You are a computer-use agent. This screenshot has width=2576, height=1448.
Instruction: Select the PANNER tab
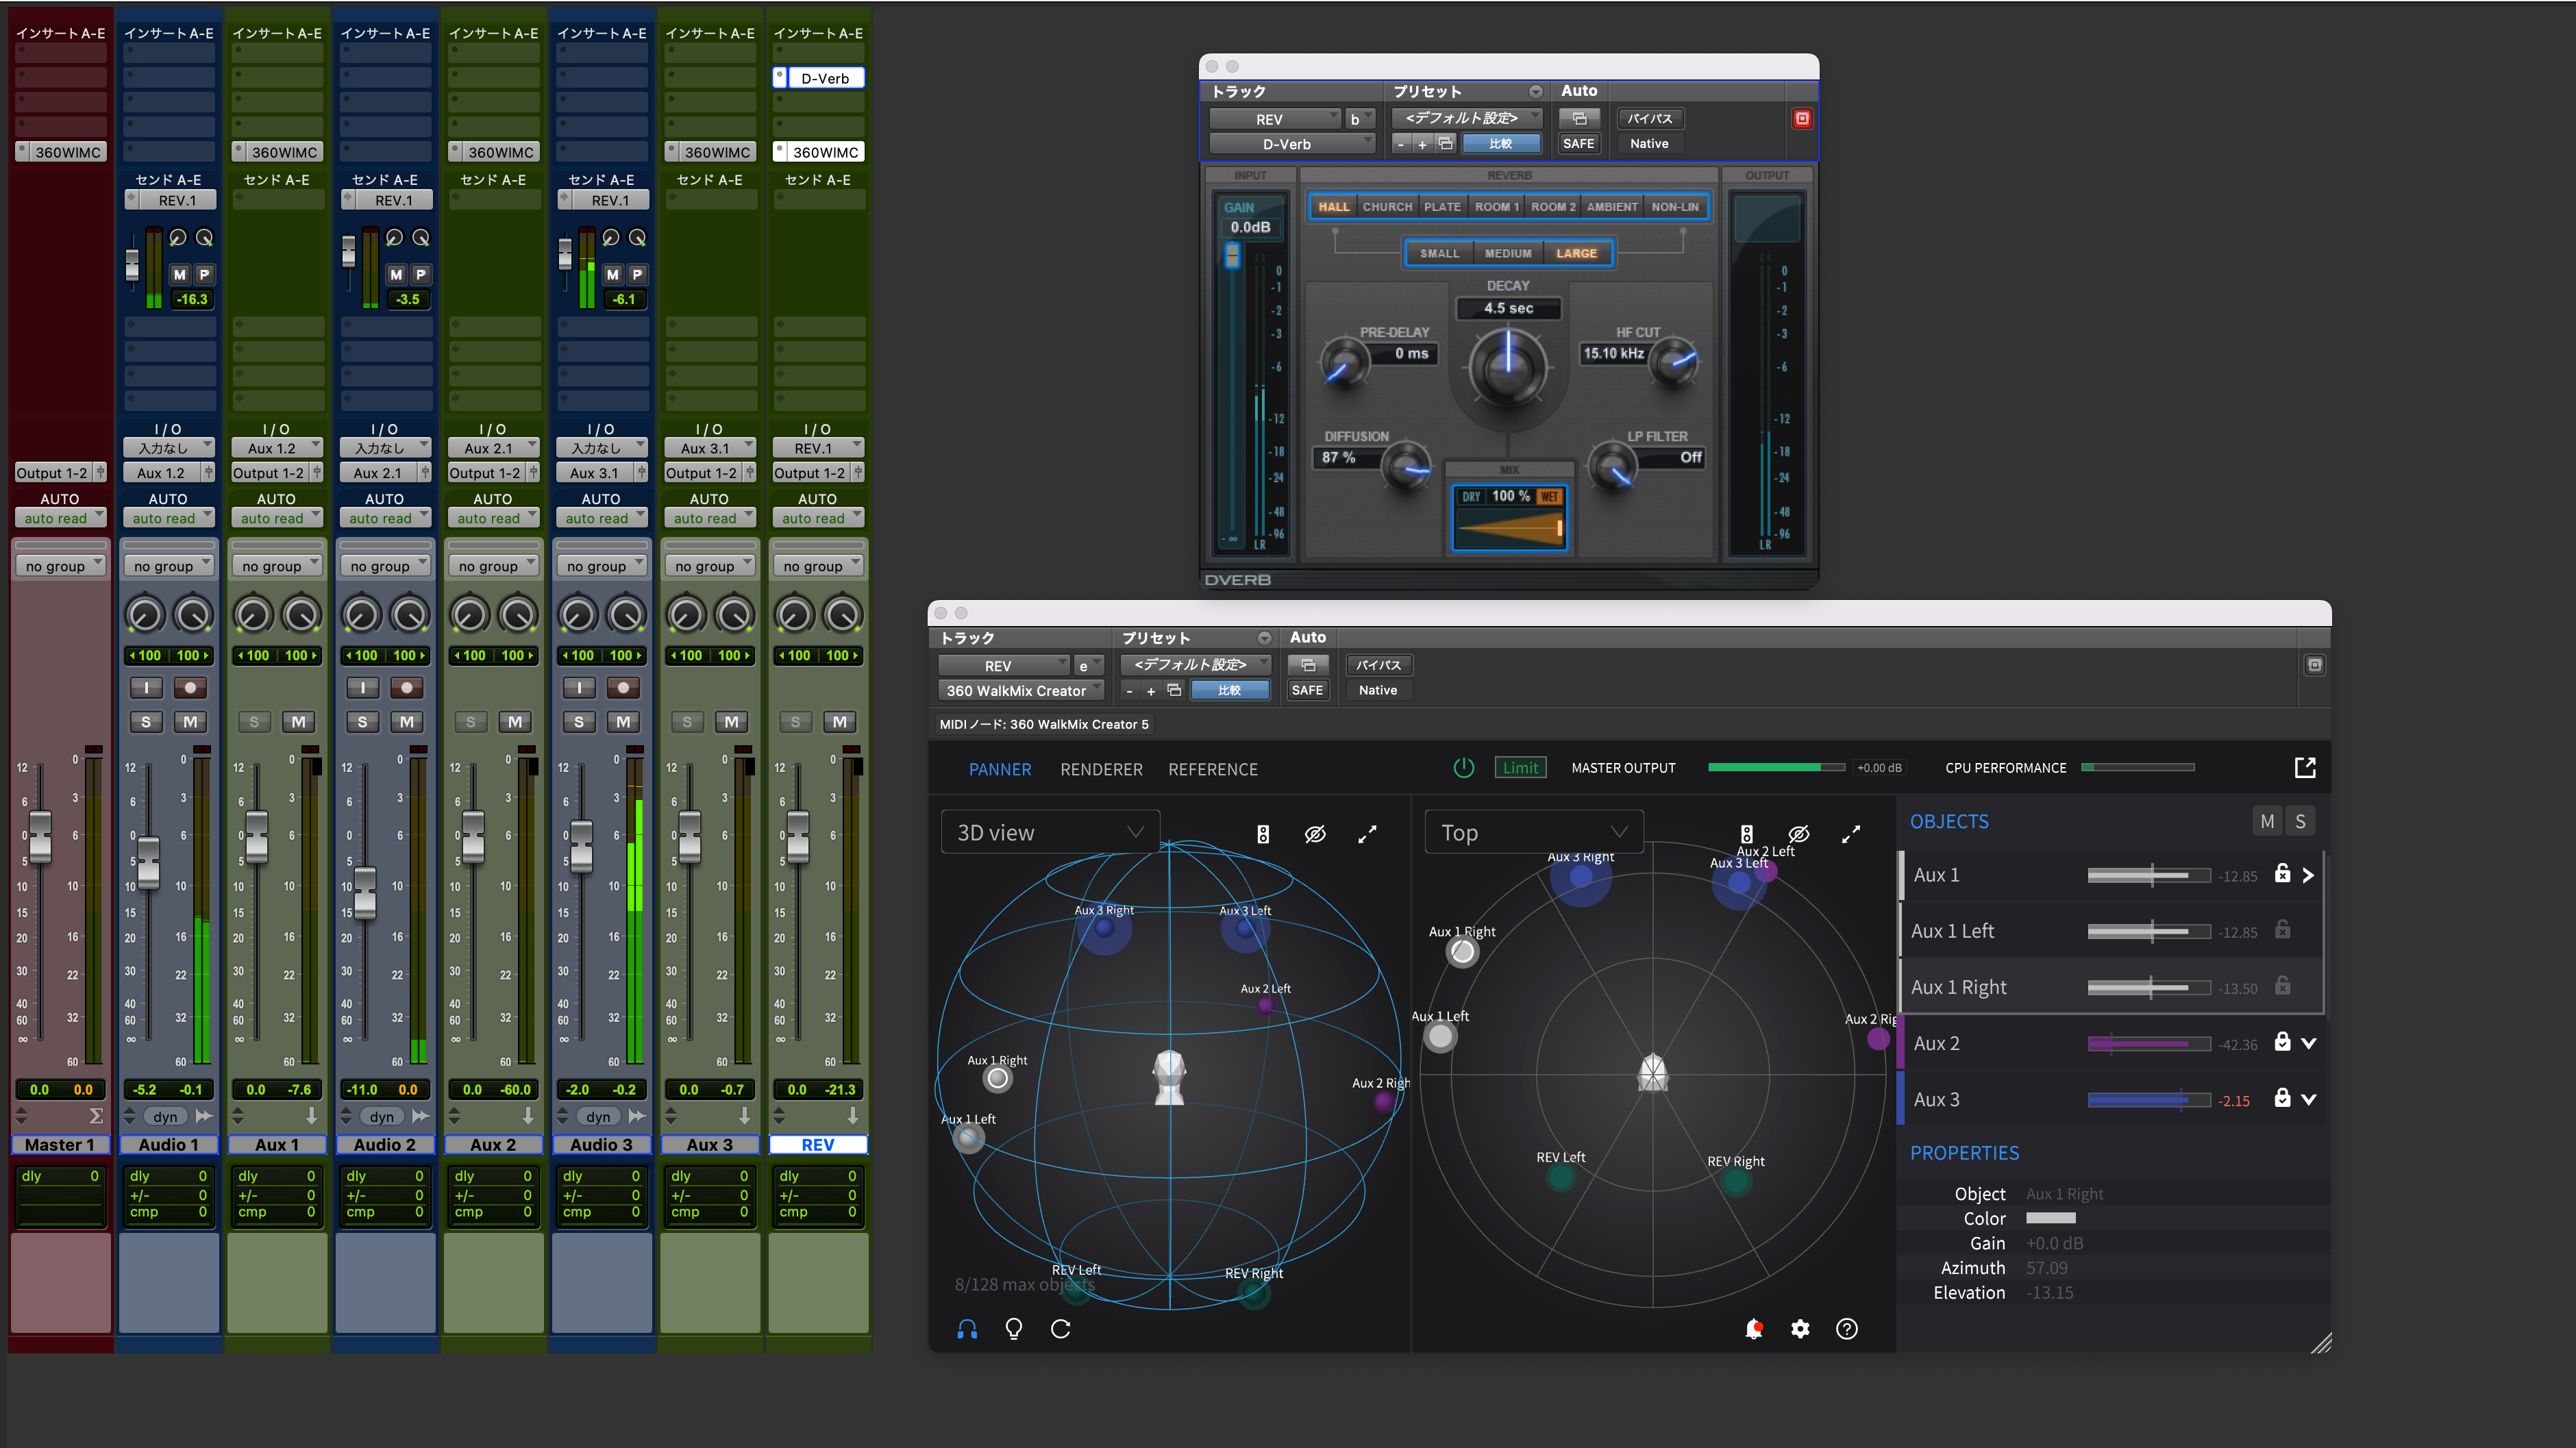pyautogui.click(x=999, y=769)
